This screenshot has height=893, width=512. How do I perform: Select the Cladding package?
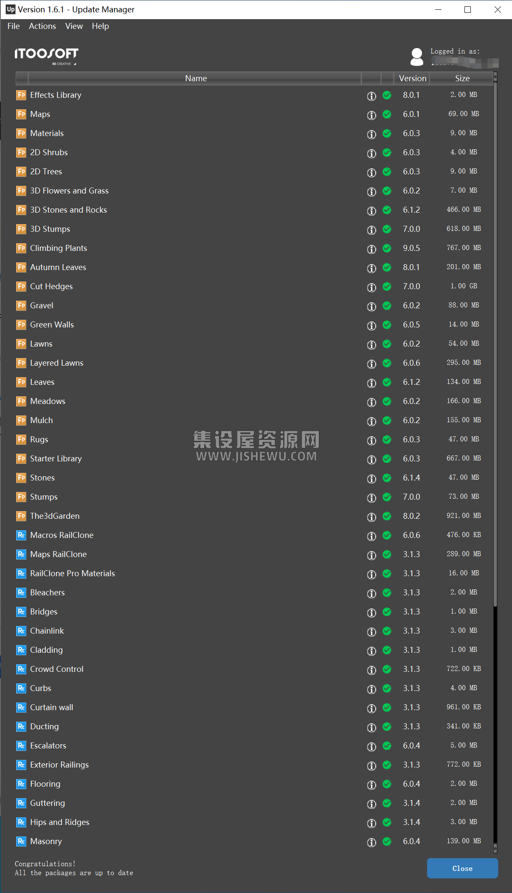[254, 650]
